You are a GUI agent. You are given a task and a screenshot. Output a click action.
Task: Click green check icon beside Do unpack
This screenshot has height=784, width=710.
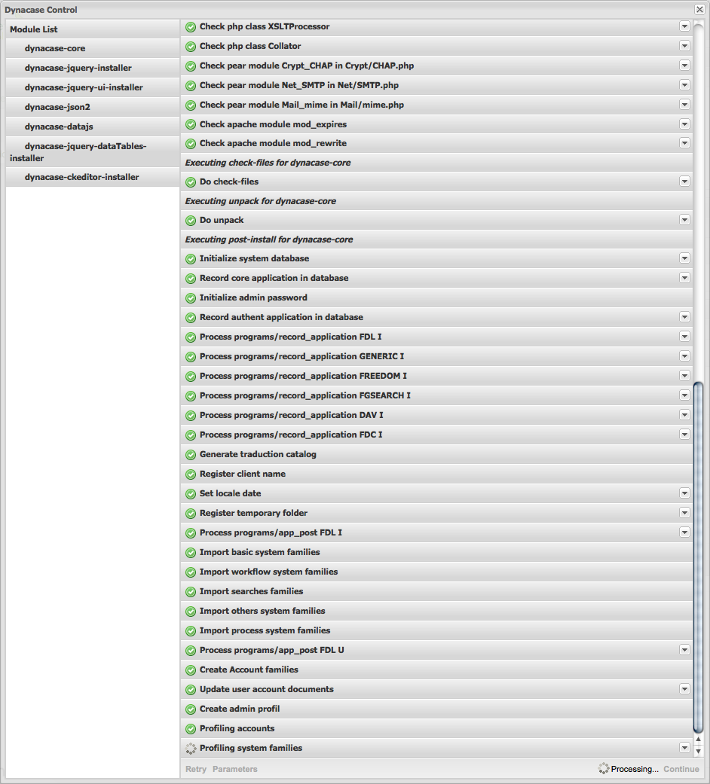point(191,221)
